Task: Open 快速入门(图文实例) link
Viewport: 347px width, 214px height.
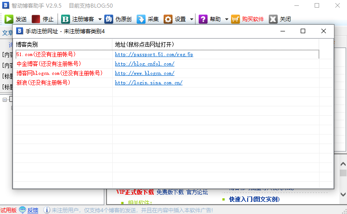Action: tap(254, 199)
